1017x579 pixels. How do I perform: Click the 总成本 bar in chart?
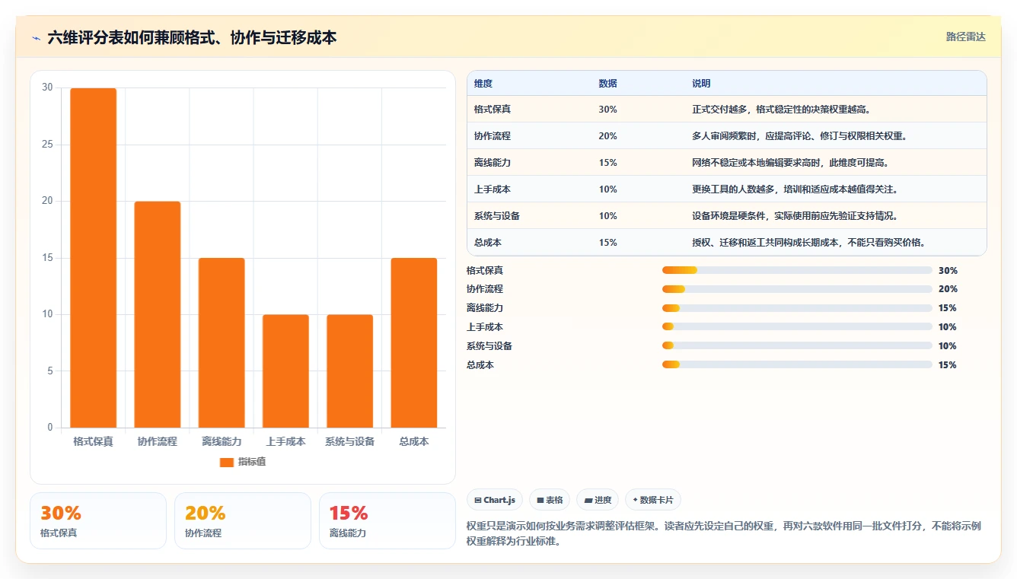(414, 342)
